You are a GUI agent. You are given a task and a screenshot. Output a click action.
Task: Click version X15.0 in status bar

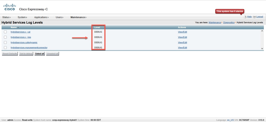click(261, 120)
